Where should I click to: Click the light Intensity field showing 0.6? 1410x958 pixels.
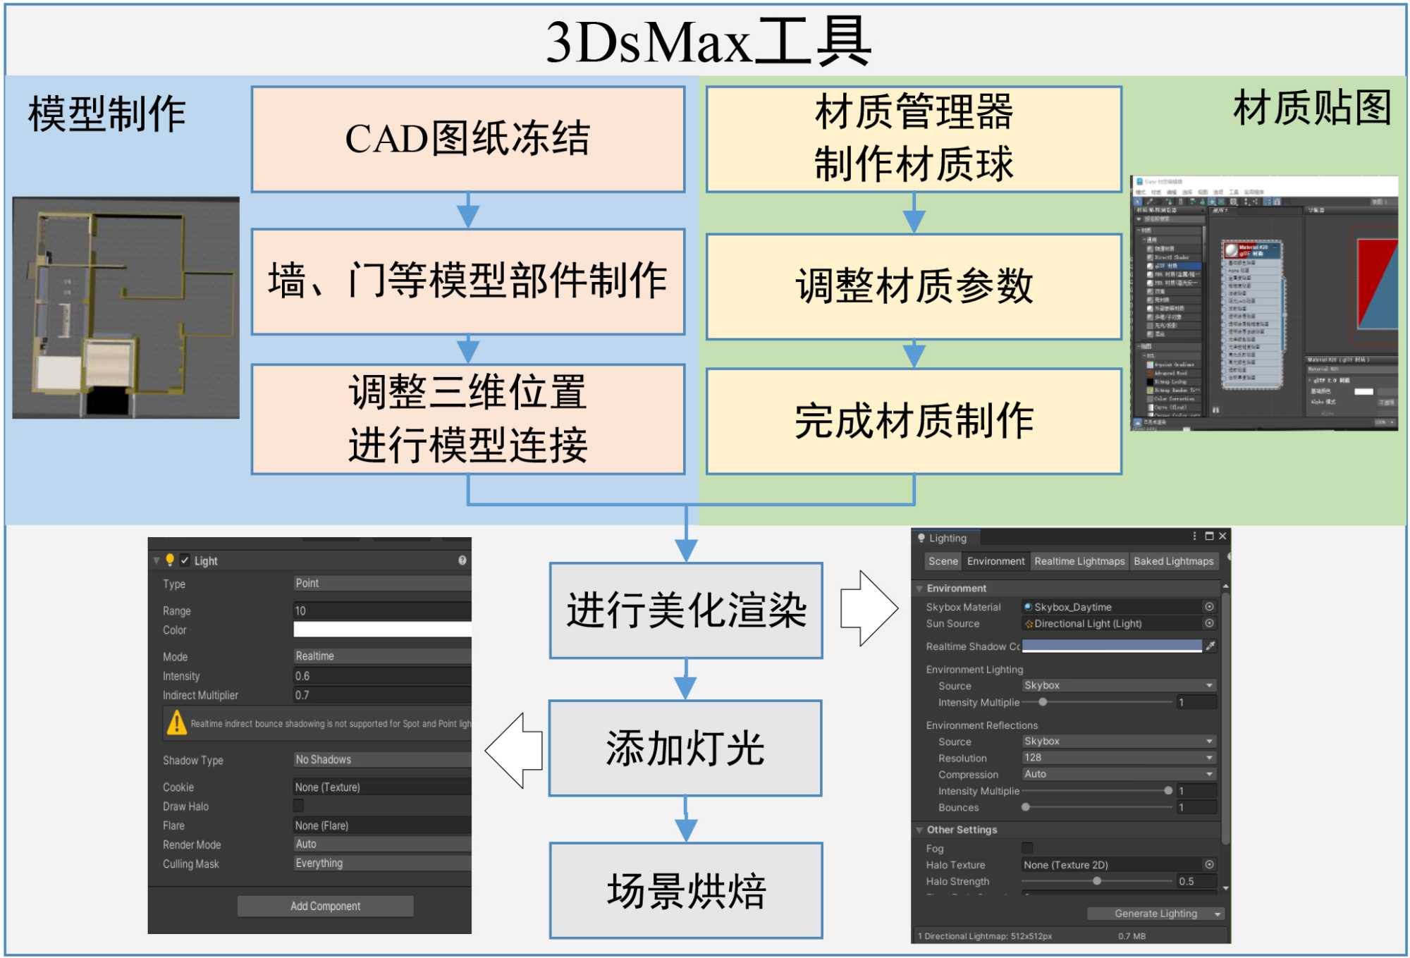pos(381,675)
